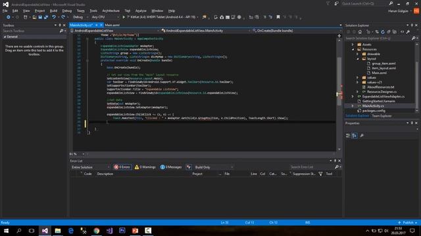
Task: Open the Build menu
Action: 53,10
